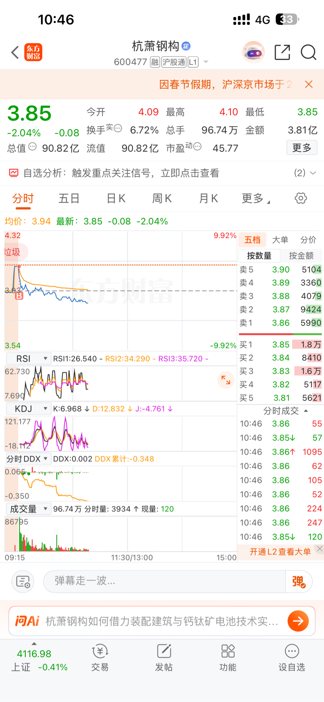The height and width of the screenshot is (702, 324).
Task: Open 成交量 indicator dropdown
Action: click(28, 509)
